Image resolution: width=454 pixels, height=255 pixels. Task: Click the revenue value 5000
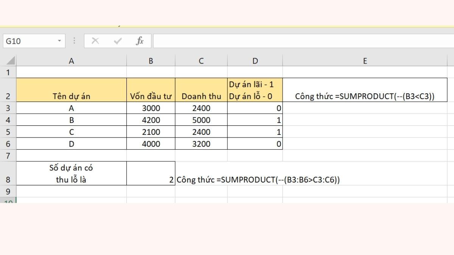click(201, 120)
